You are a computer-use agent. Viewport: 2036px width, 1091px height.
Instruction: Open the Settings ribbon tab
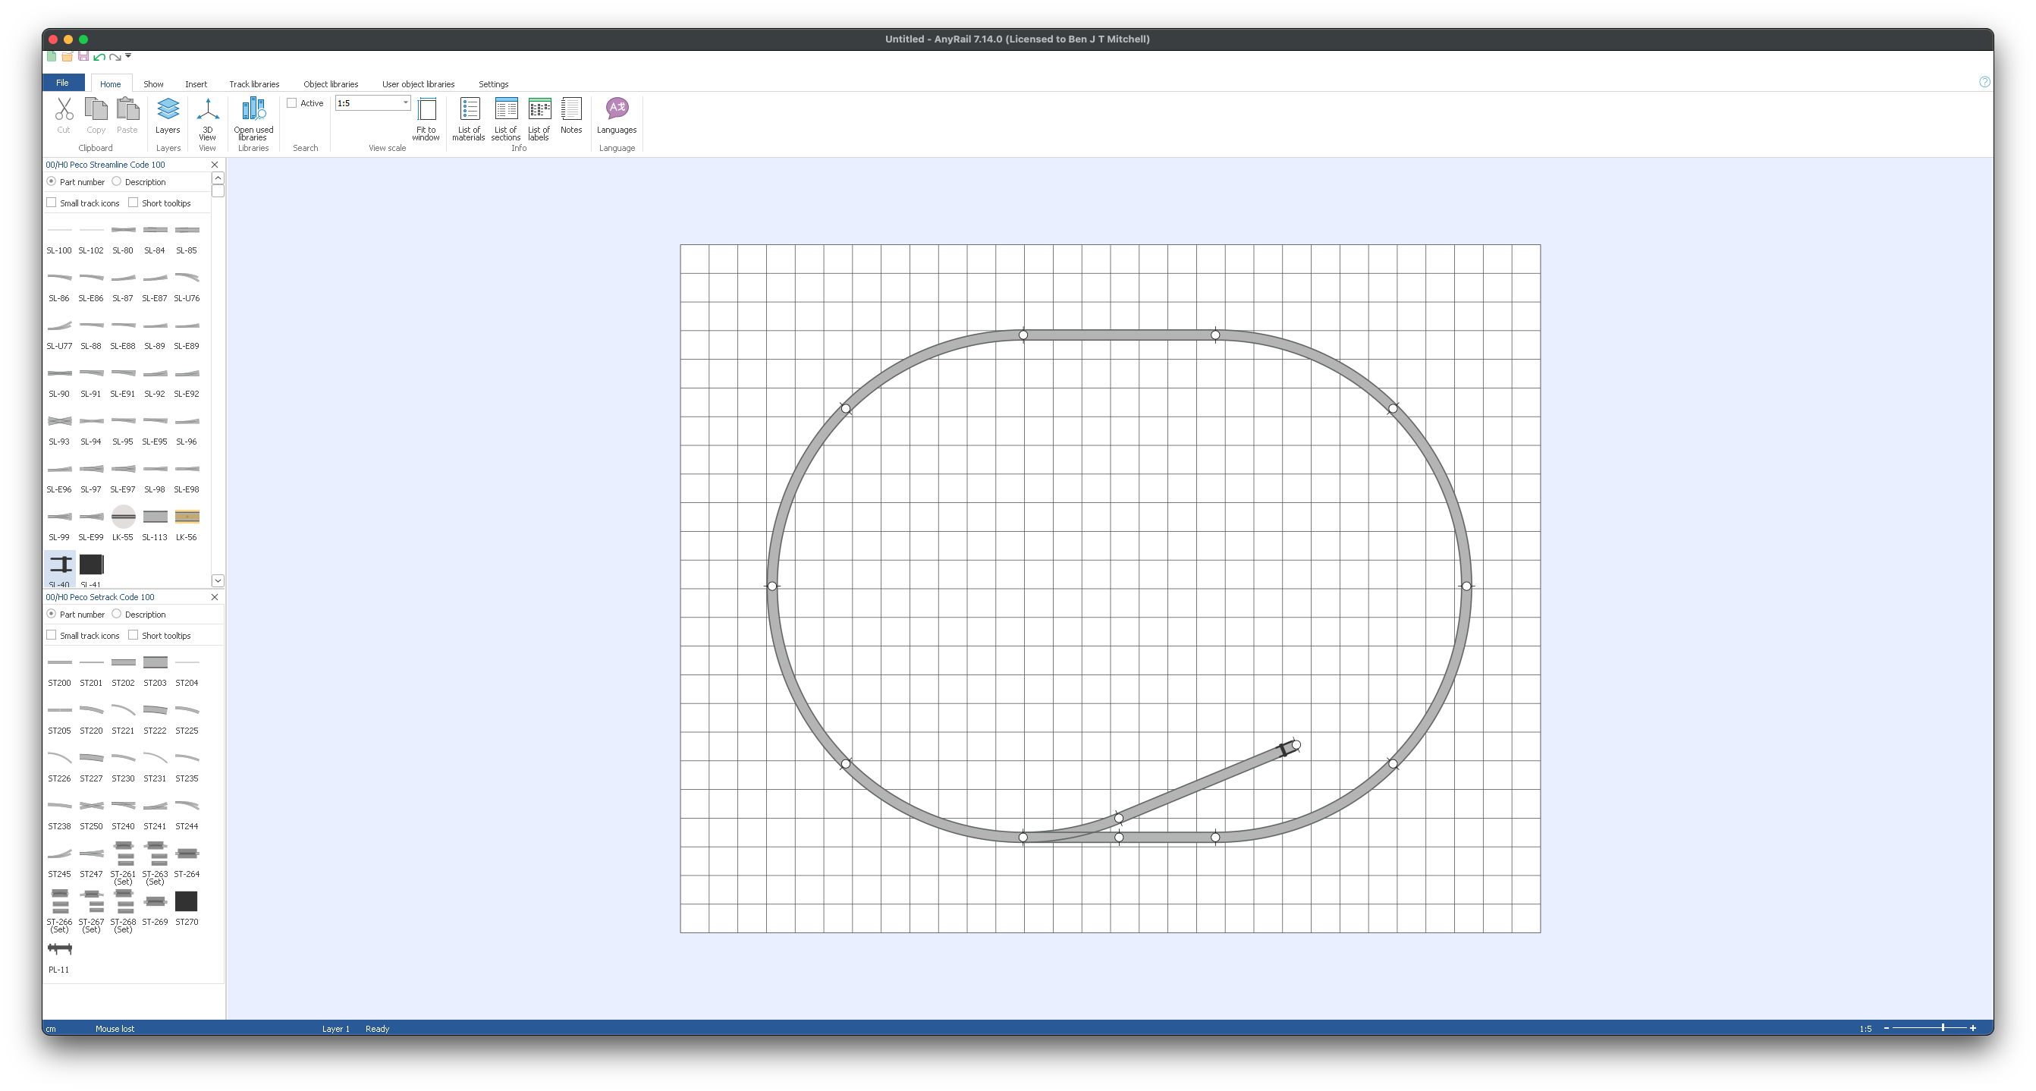493,83
